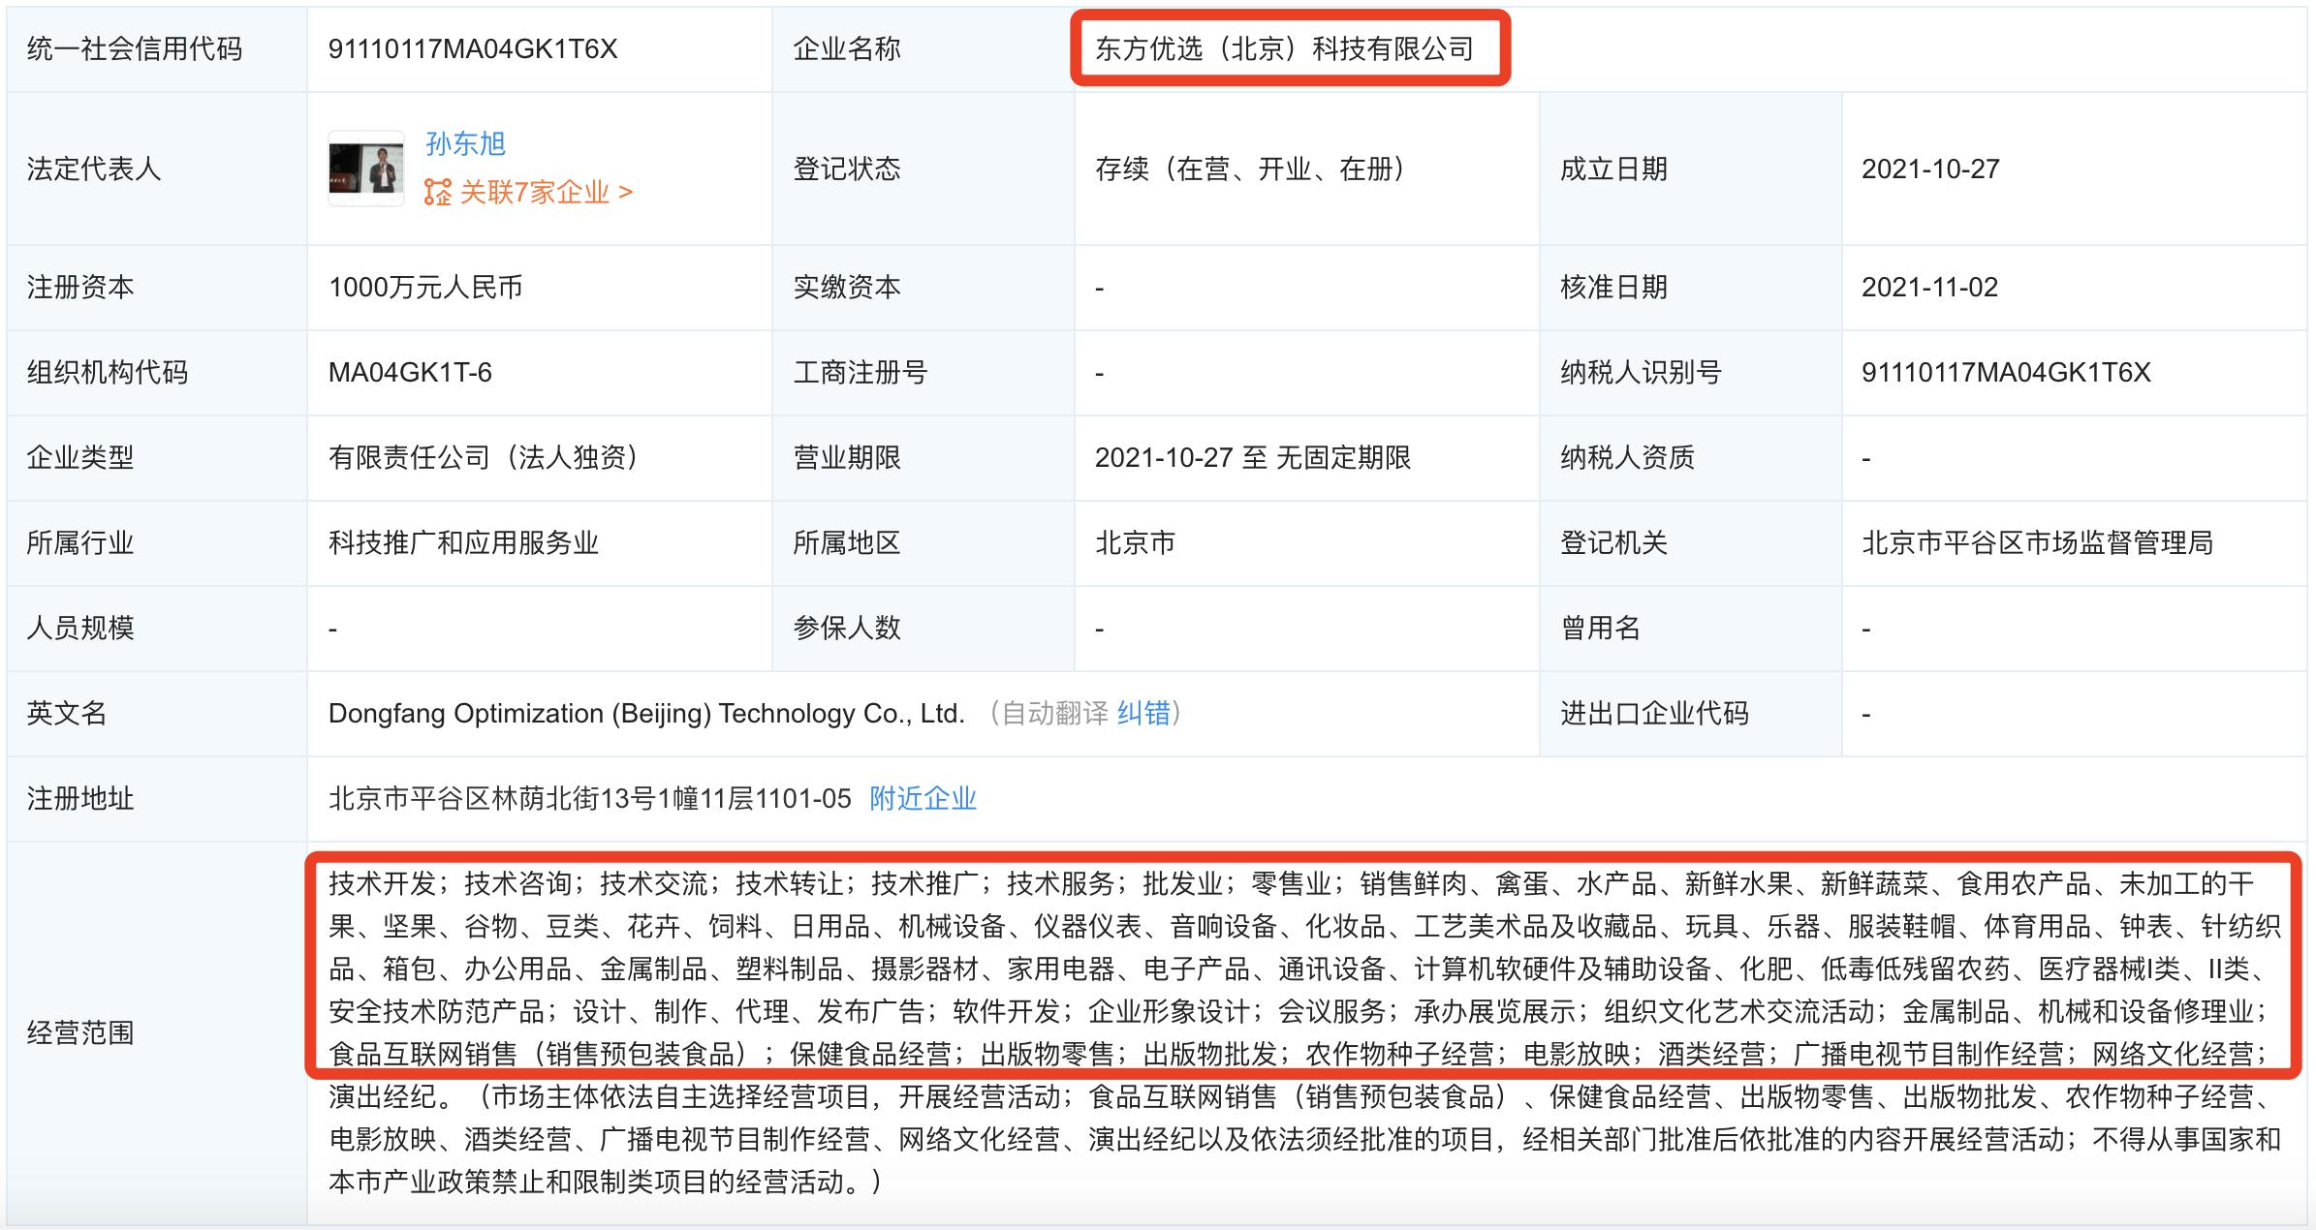
Task: Click the 英文名 label cell
Action: coord(157,714)
